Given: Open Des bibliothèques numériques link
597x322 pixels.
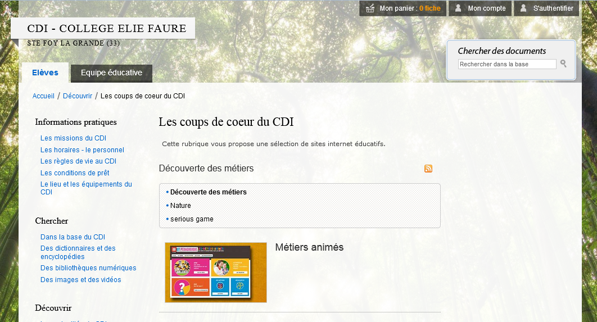Looking at the screenshot, I should pyautogui.click(x=88, y=268).
